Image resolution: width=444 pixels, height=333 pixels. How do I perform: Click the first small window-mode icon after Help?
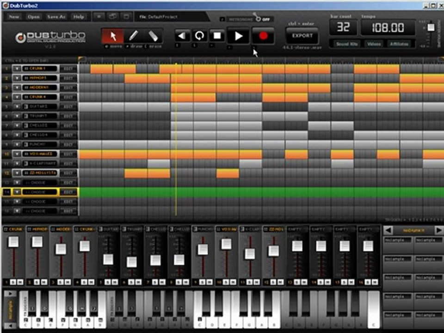click(99, 17)
